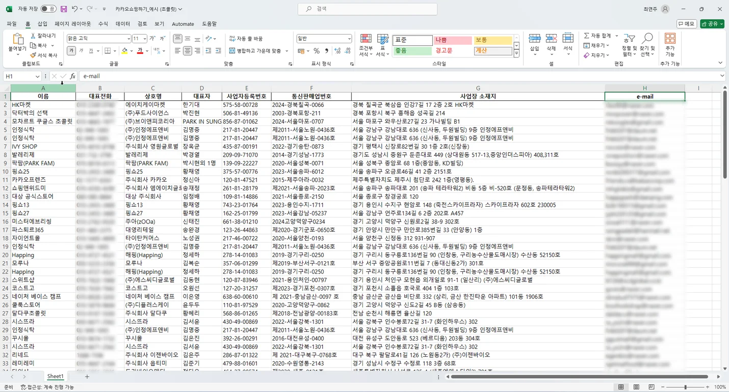
Task: Toggle Wrap Text (자동 줄 바꿈)
Action: point(246,39)
